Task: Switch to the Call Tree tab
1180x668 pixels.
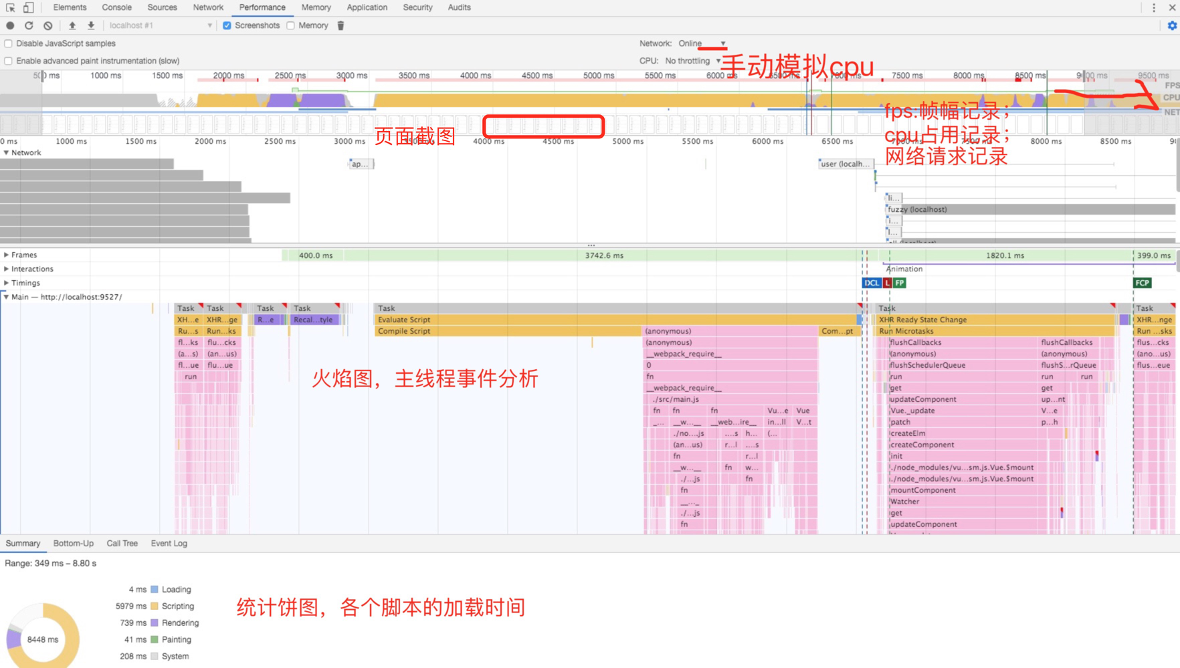Action: point(122,544)
